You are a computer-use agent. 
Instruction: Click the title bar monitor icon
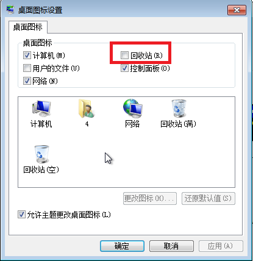coord(10,10)
